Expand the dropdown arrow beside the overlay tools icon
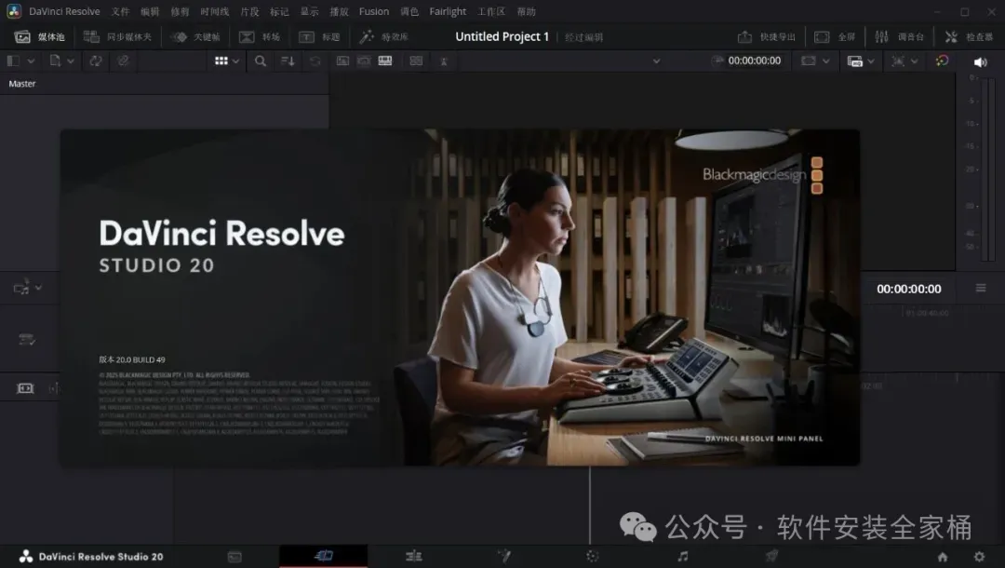1005x568 pixels. click(x=914, y=61)
